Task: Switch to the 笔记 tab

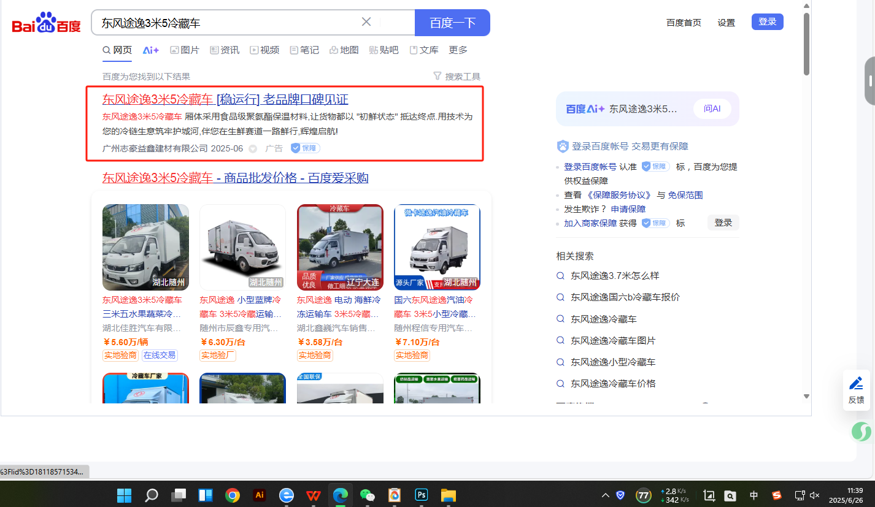Action: coord(304,50)
